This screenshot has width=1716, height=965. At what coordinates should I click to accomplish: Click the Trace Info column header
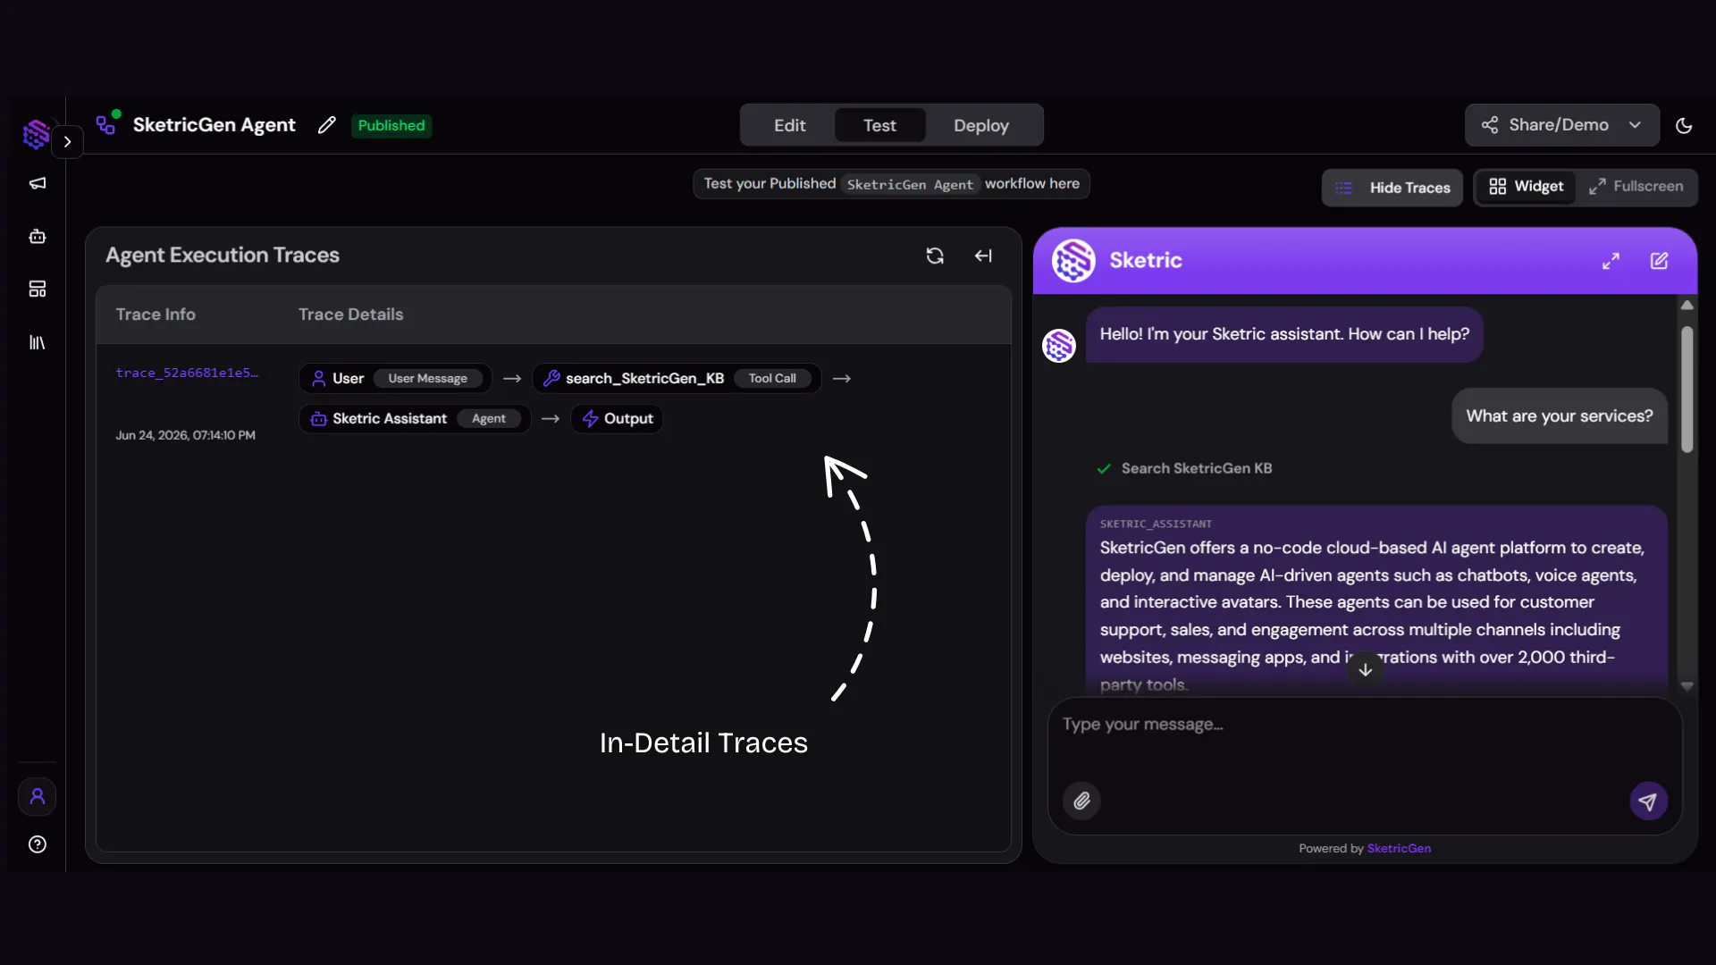pyautogui.click(x=156, y=315)
